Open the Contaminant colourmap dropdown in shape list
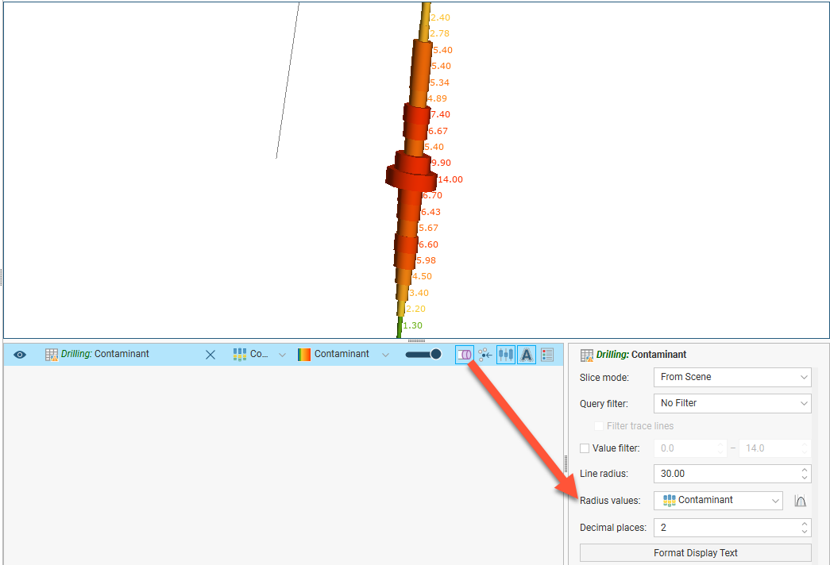The width and height of the screenshot is (830, 565). point(343,355)
